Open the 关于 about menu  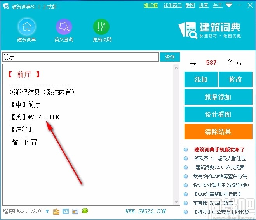[218, 5]
